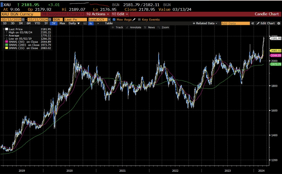Click the 1400 price axis label
Viewport: 282px width, 174px height.
(274, 135)
